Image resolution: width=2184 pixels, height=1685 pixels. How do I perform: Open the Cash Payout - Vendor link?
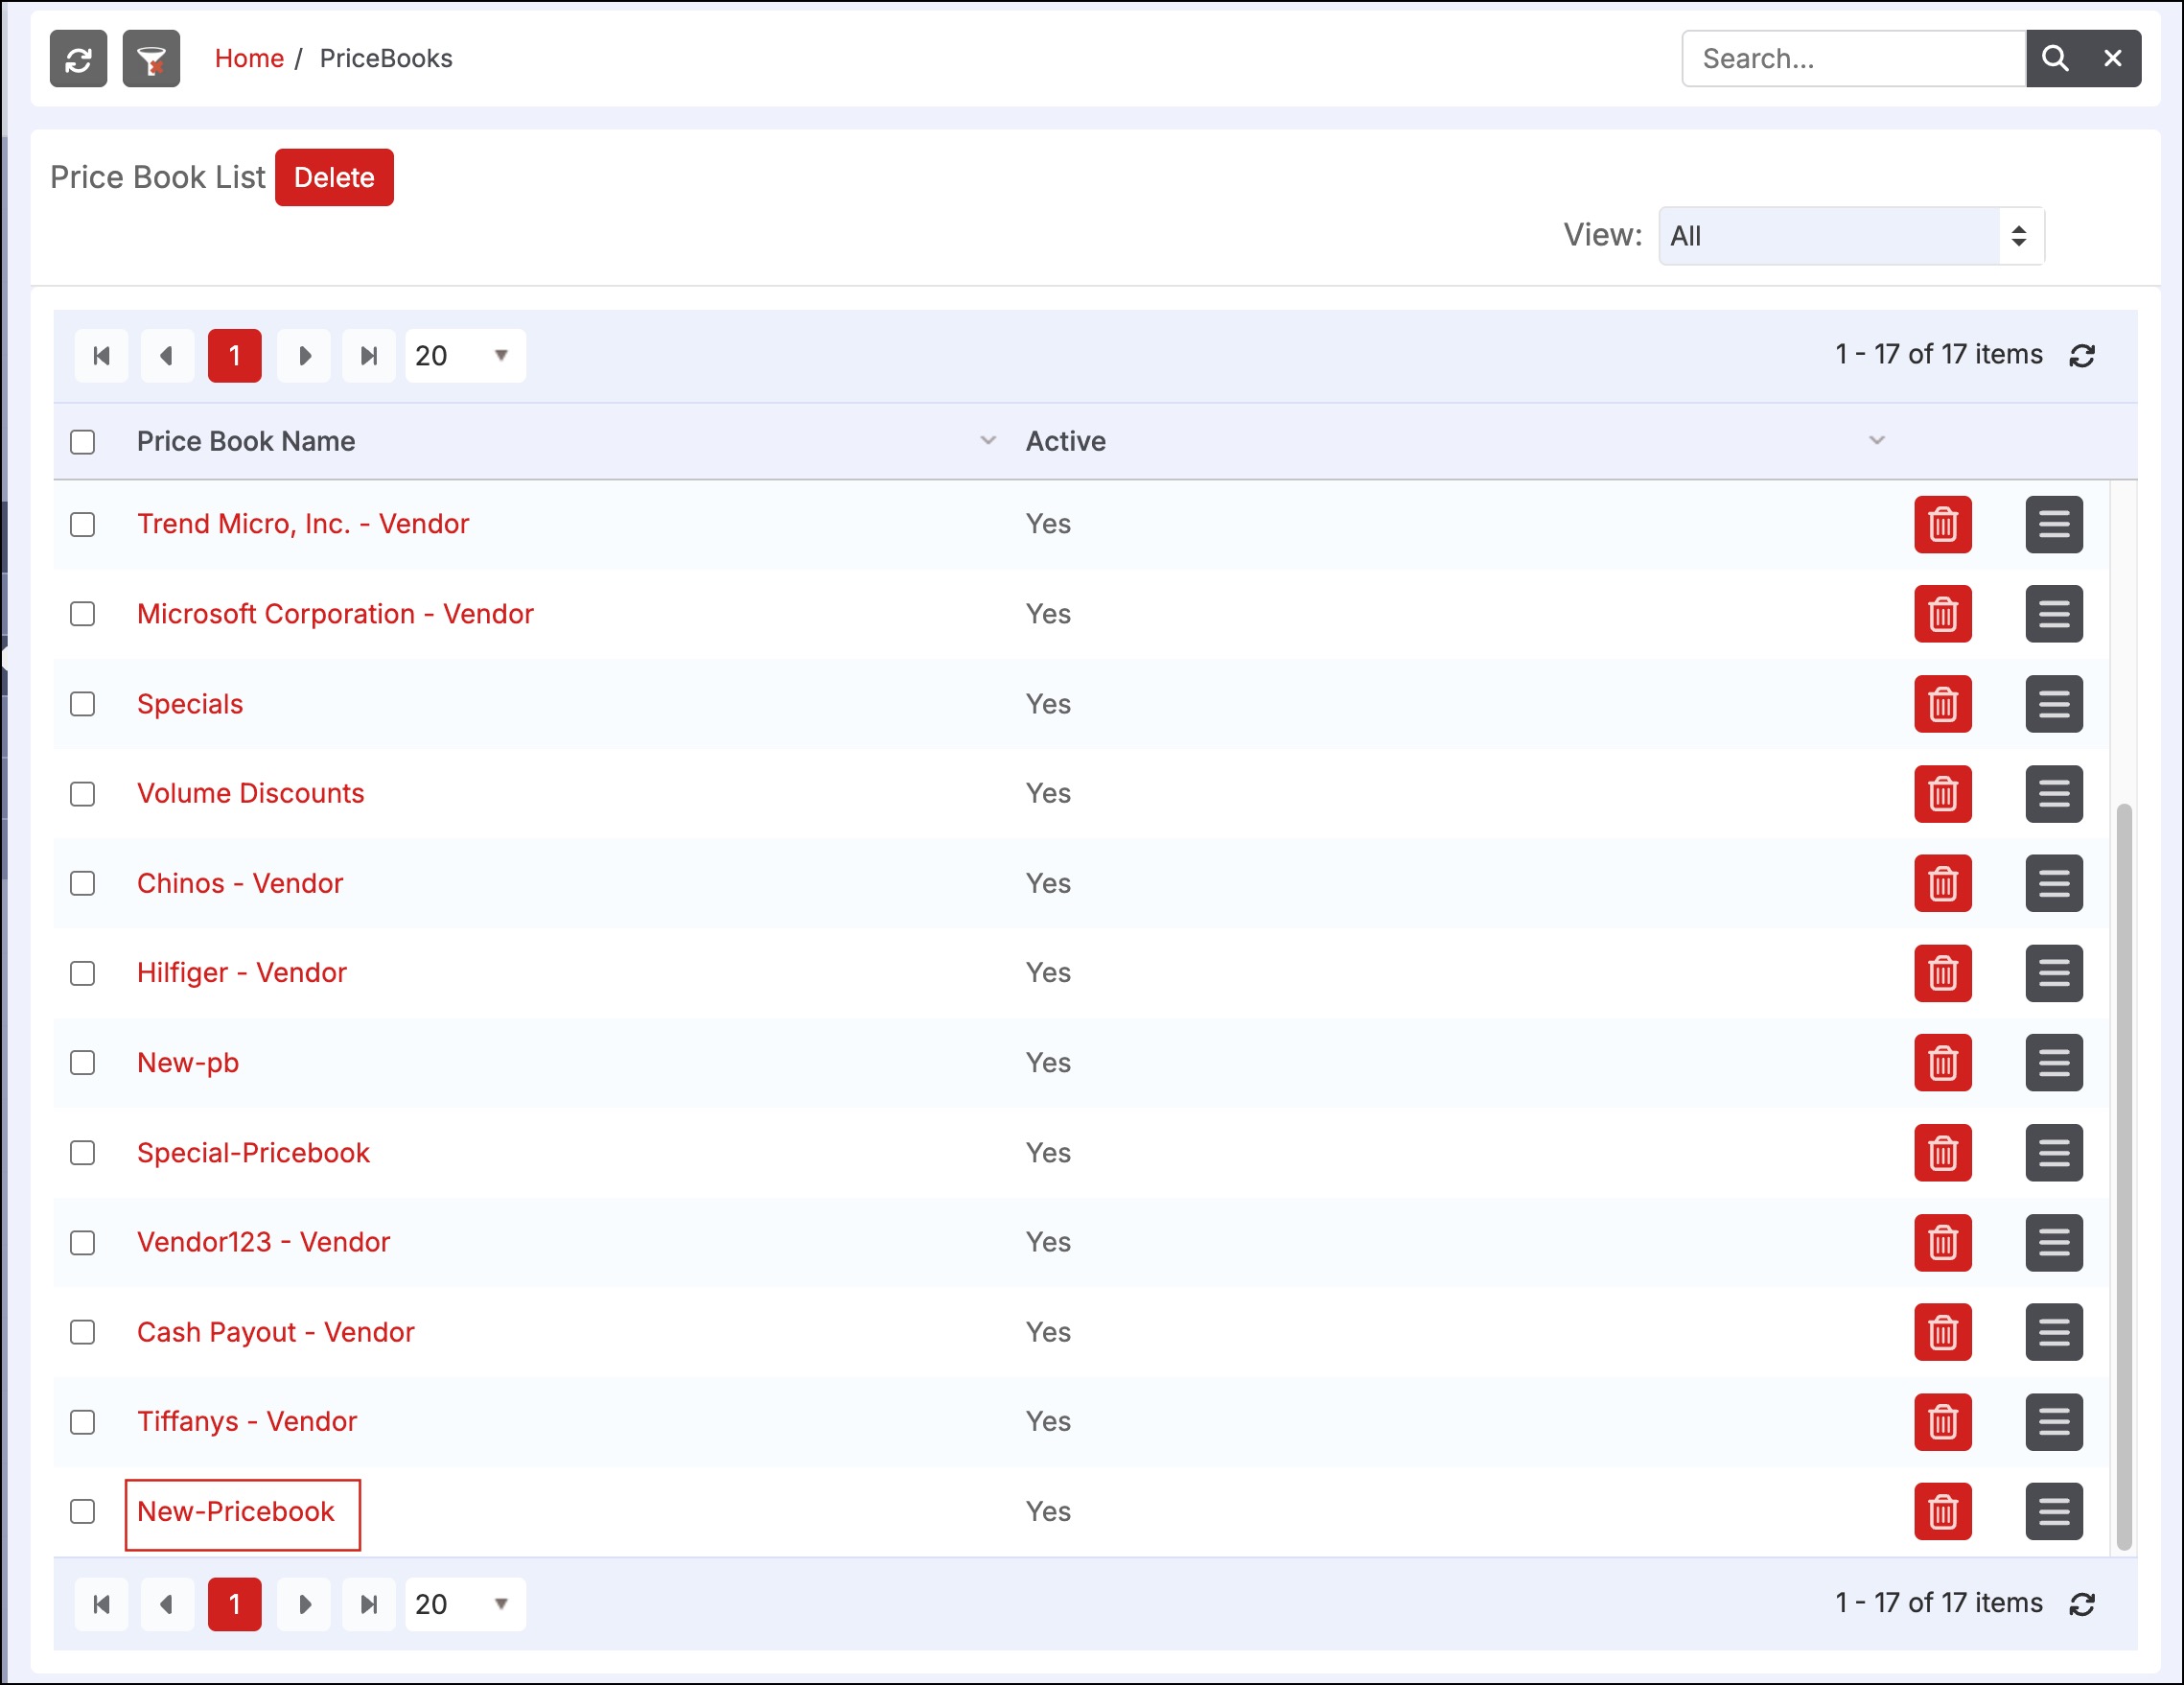[x=275, y=1333]
